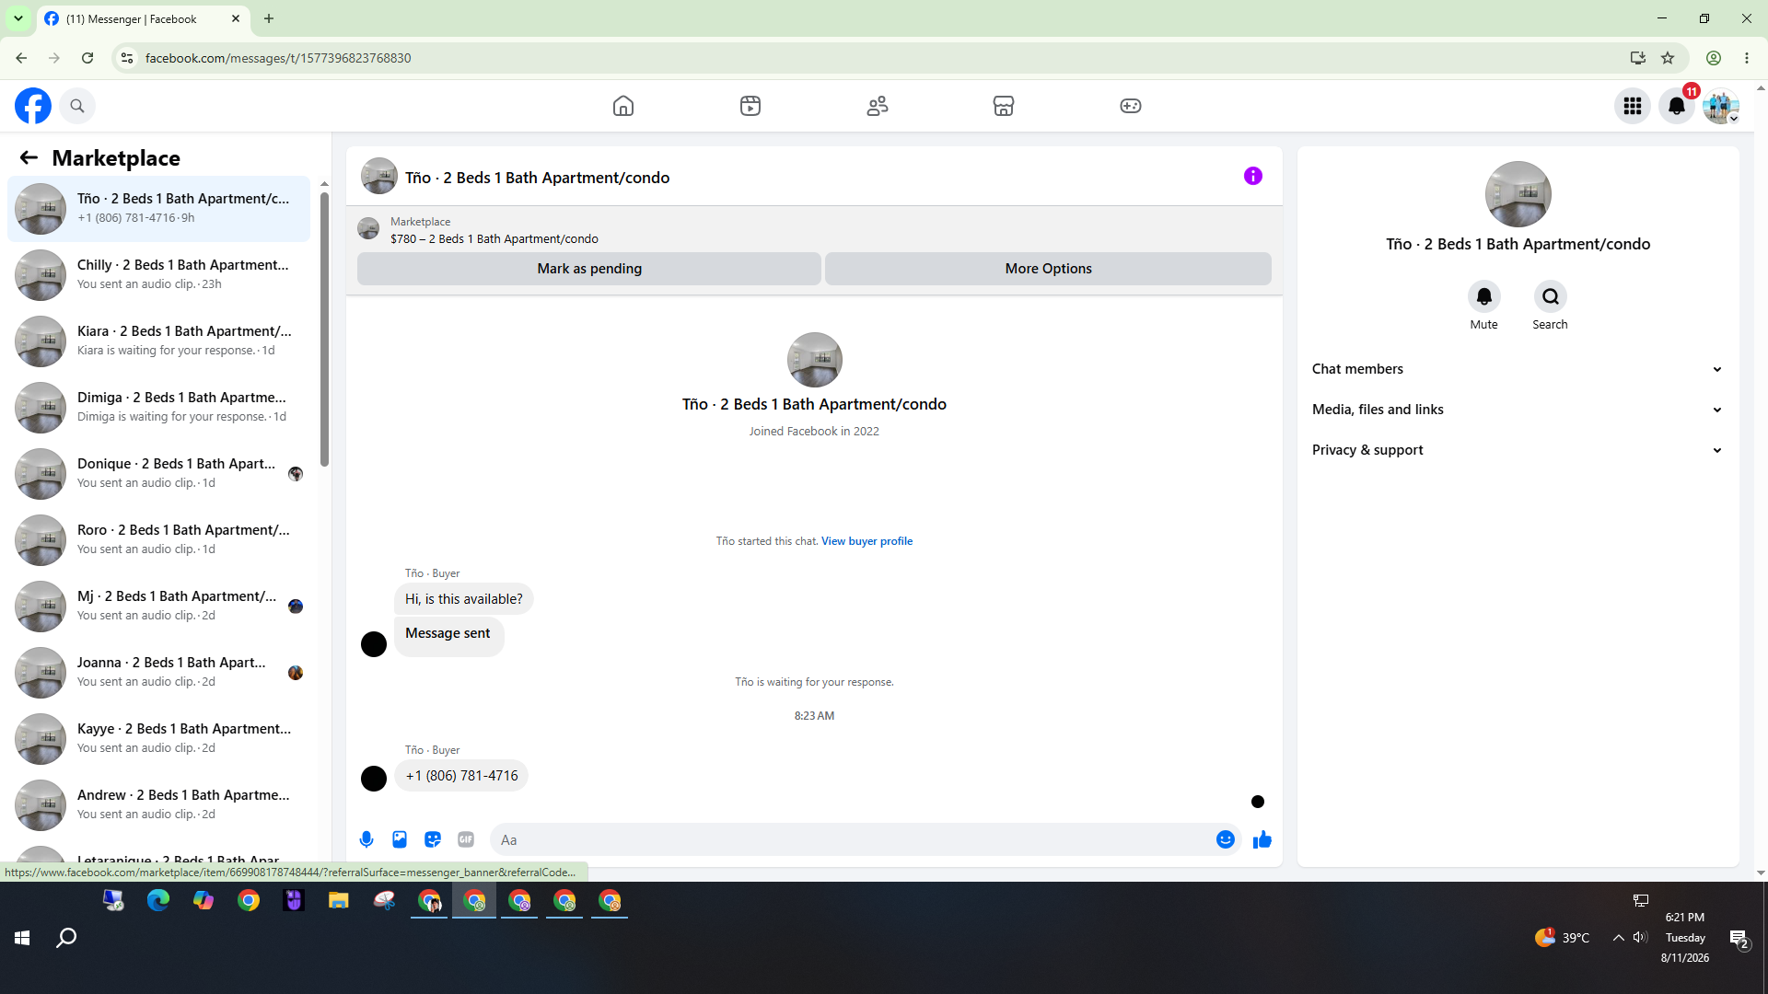Open the Reels video icon

750,106
